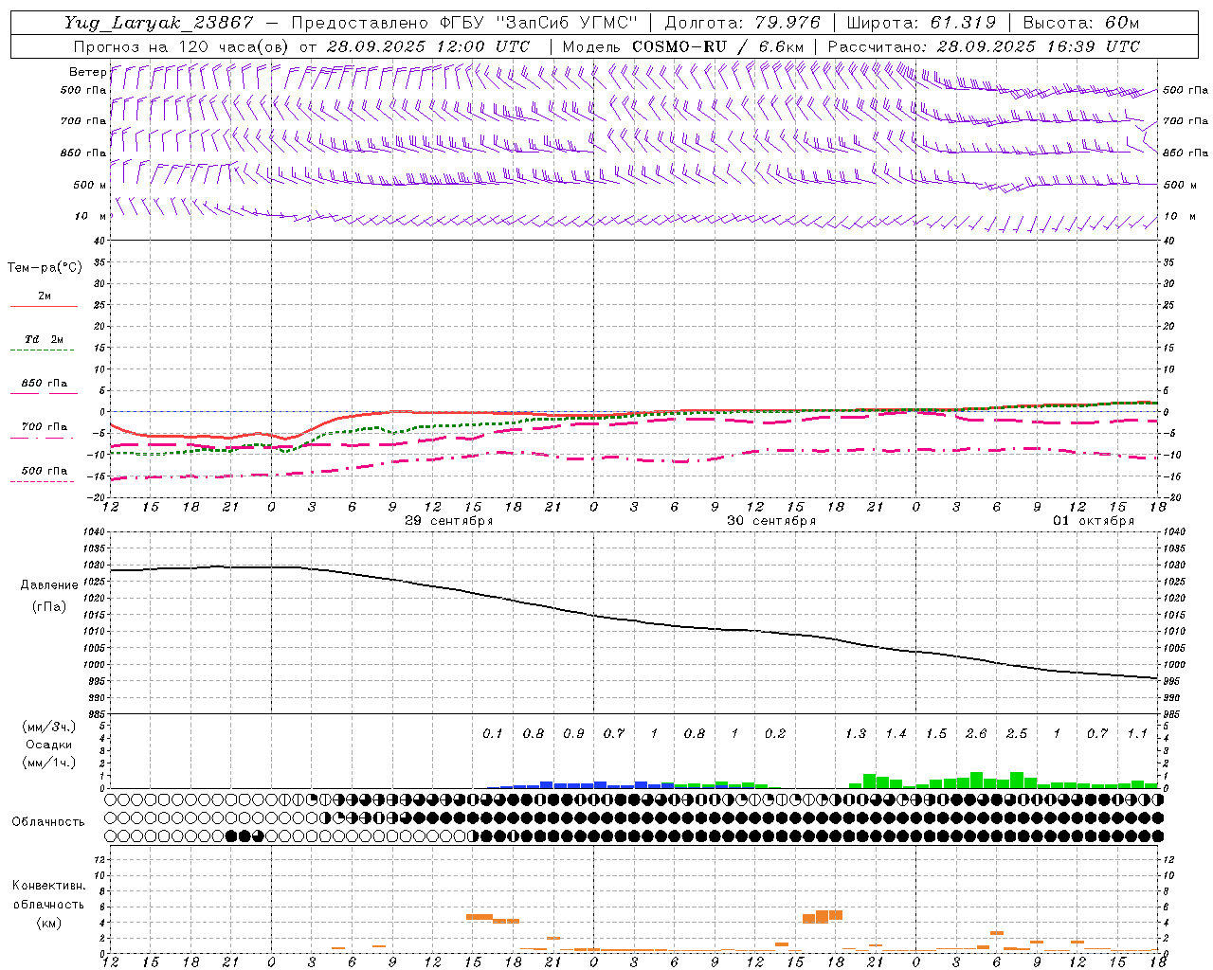This screenshot has width=1213, height=970.
Task: Click the date label 29 сентября
Action: click(x=449, y=521)
